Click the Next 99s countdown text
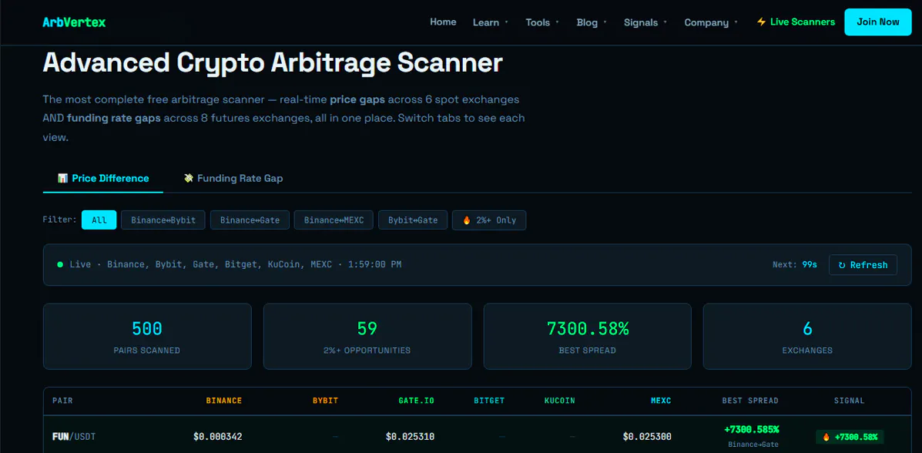Screen dimensions: 922x453 click(794, 265)
